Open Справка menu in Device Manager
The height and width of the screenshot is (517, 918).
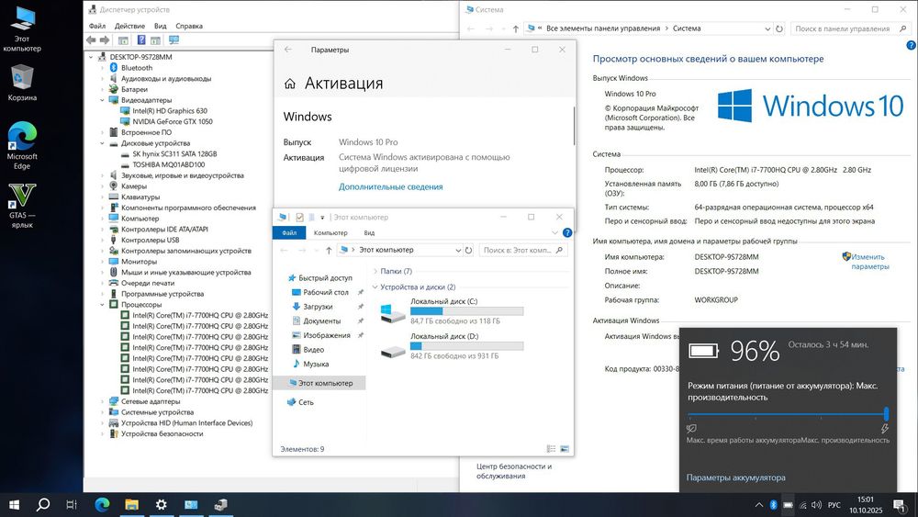coord(188,27)
